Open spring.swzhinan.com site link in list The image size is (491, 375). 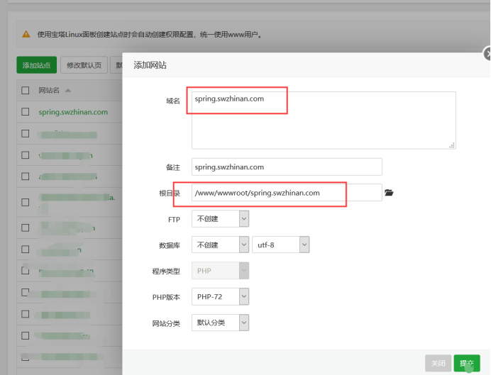click(73, 112)
